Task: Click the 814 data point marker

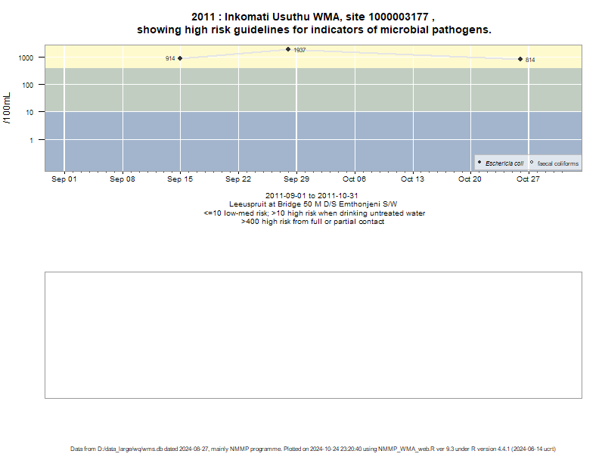Action: [x=520, y=59]
